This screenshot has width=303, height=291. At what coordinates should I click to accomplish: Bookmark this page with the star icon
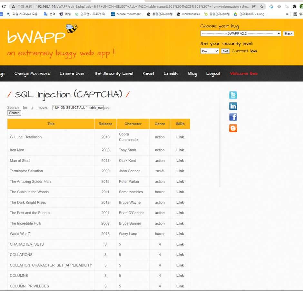(x=262, y=6)
